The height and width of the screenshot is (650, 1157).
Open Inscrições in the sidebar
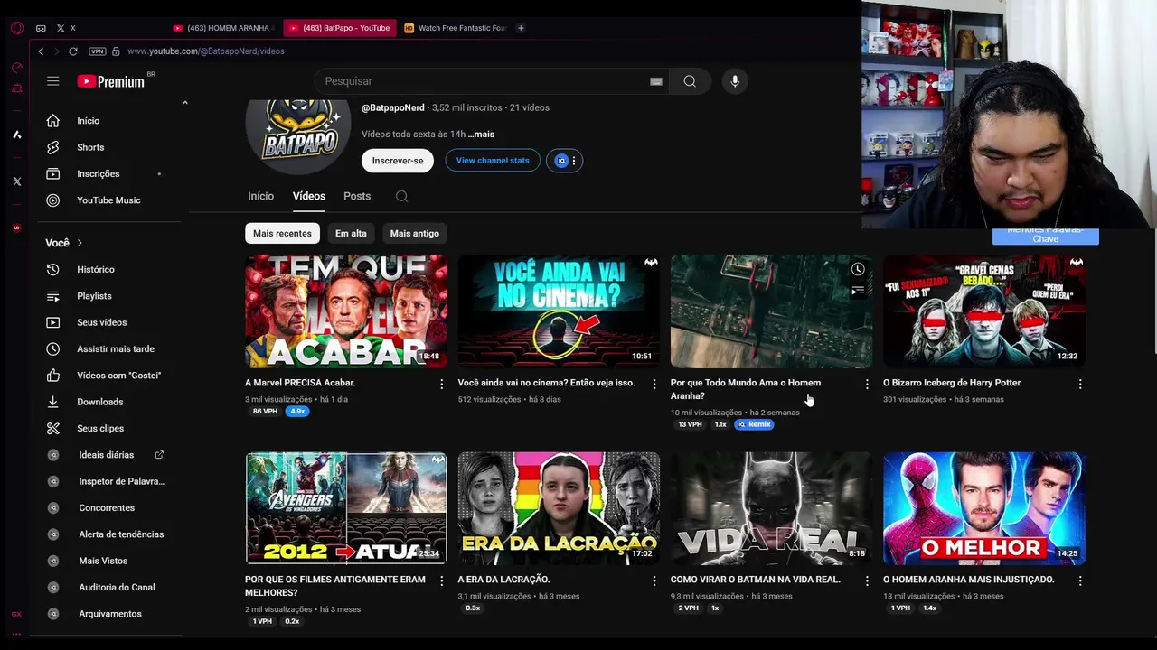tap(107, 173)
